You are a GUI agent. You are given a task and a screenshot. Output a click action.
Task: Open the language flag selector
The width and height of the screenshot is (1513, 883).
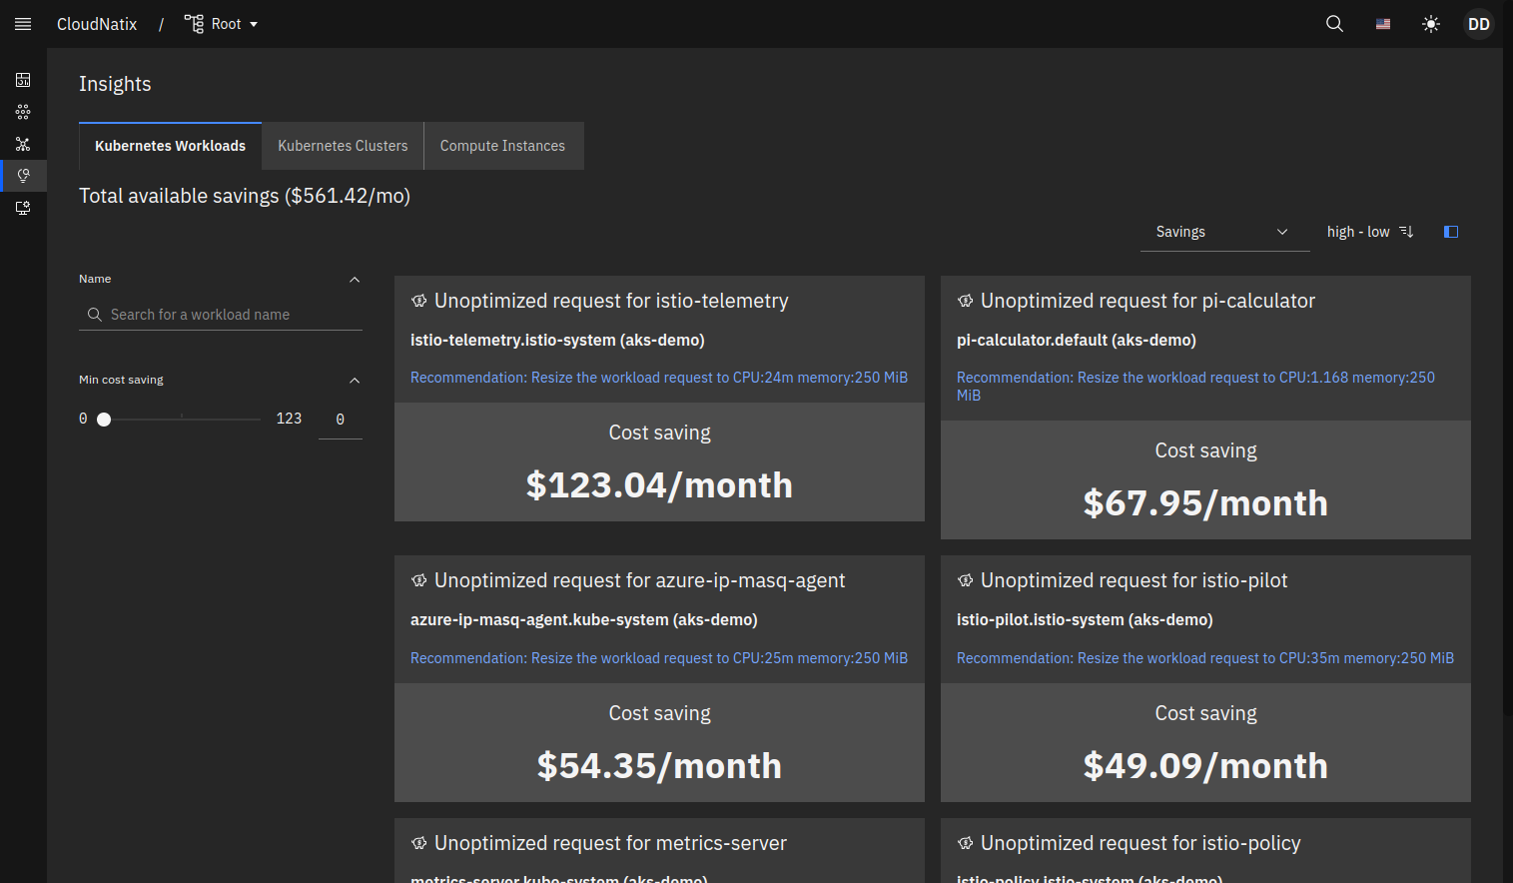pos(1383,24)
